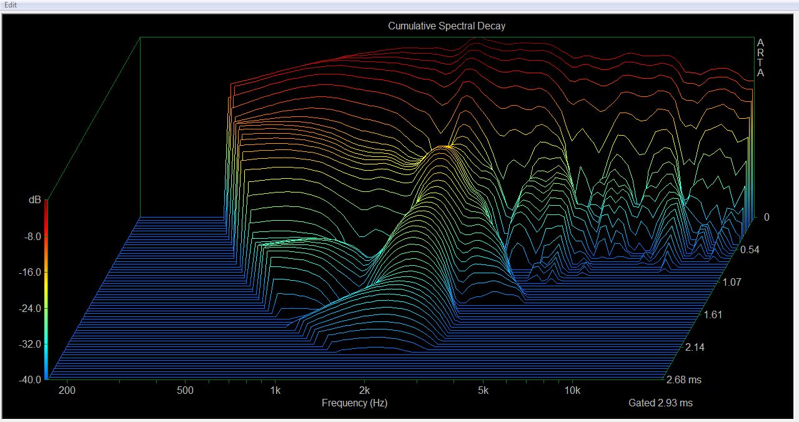The width and height of the screenshot is (799, 422).
Task: Click the 1.07 time axis label
Action: point(732,282)
